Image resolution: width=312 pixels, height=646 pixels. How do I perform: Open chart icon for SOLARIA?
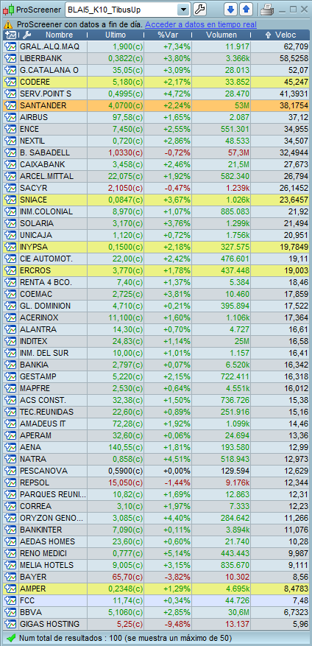click(10, 223)
